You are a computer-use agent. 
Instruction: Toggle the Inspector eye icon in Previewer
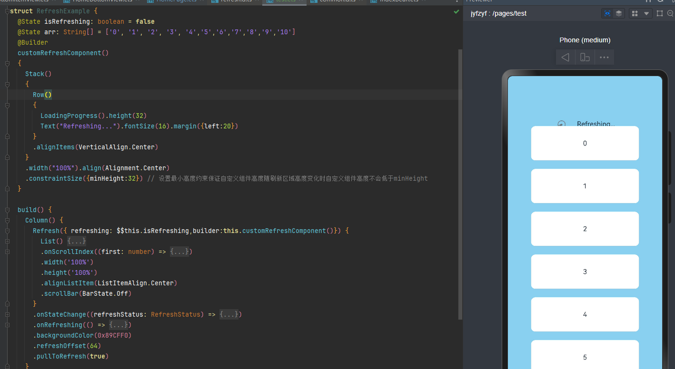point(607,13)
